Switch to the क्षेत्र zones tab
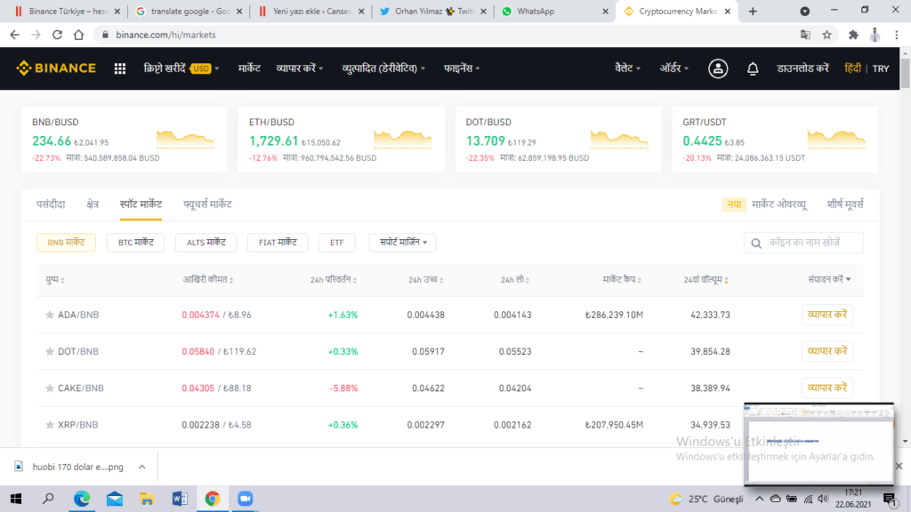Viewport: 911px width, 512px height. (x=93, y=204)
